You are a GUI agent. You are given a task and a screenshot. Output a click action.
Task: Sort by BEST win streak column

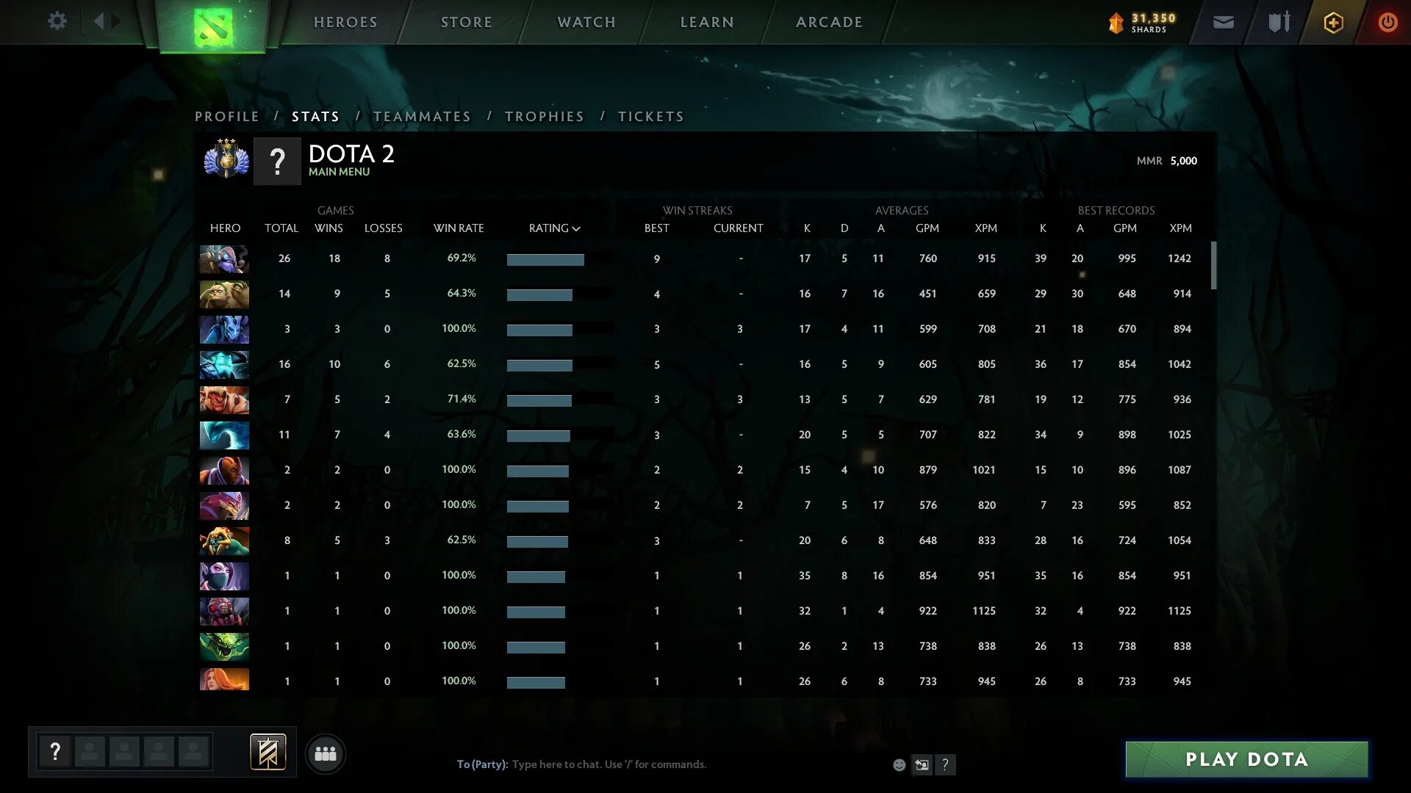[x=657, y=228]
